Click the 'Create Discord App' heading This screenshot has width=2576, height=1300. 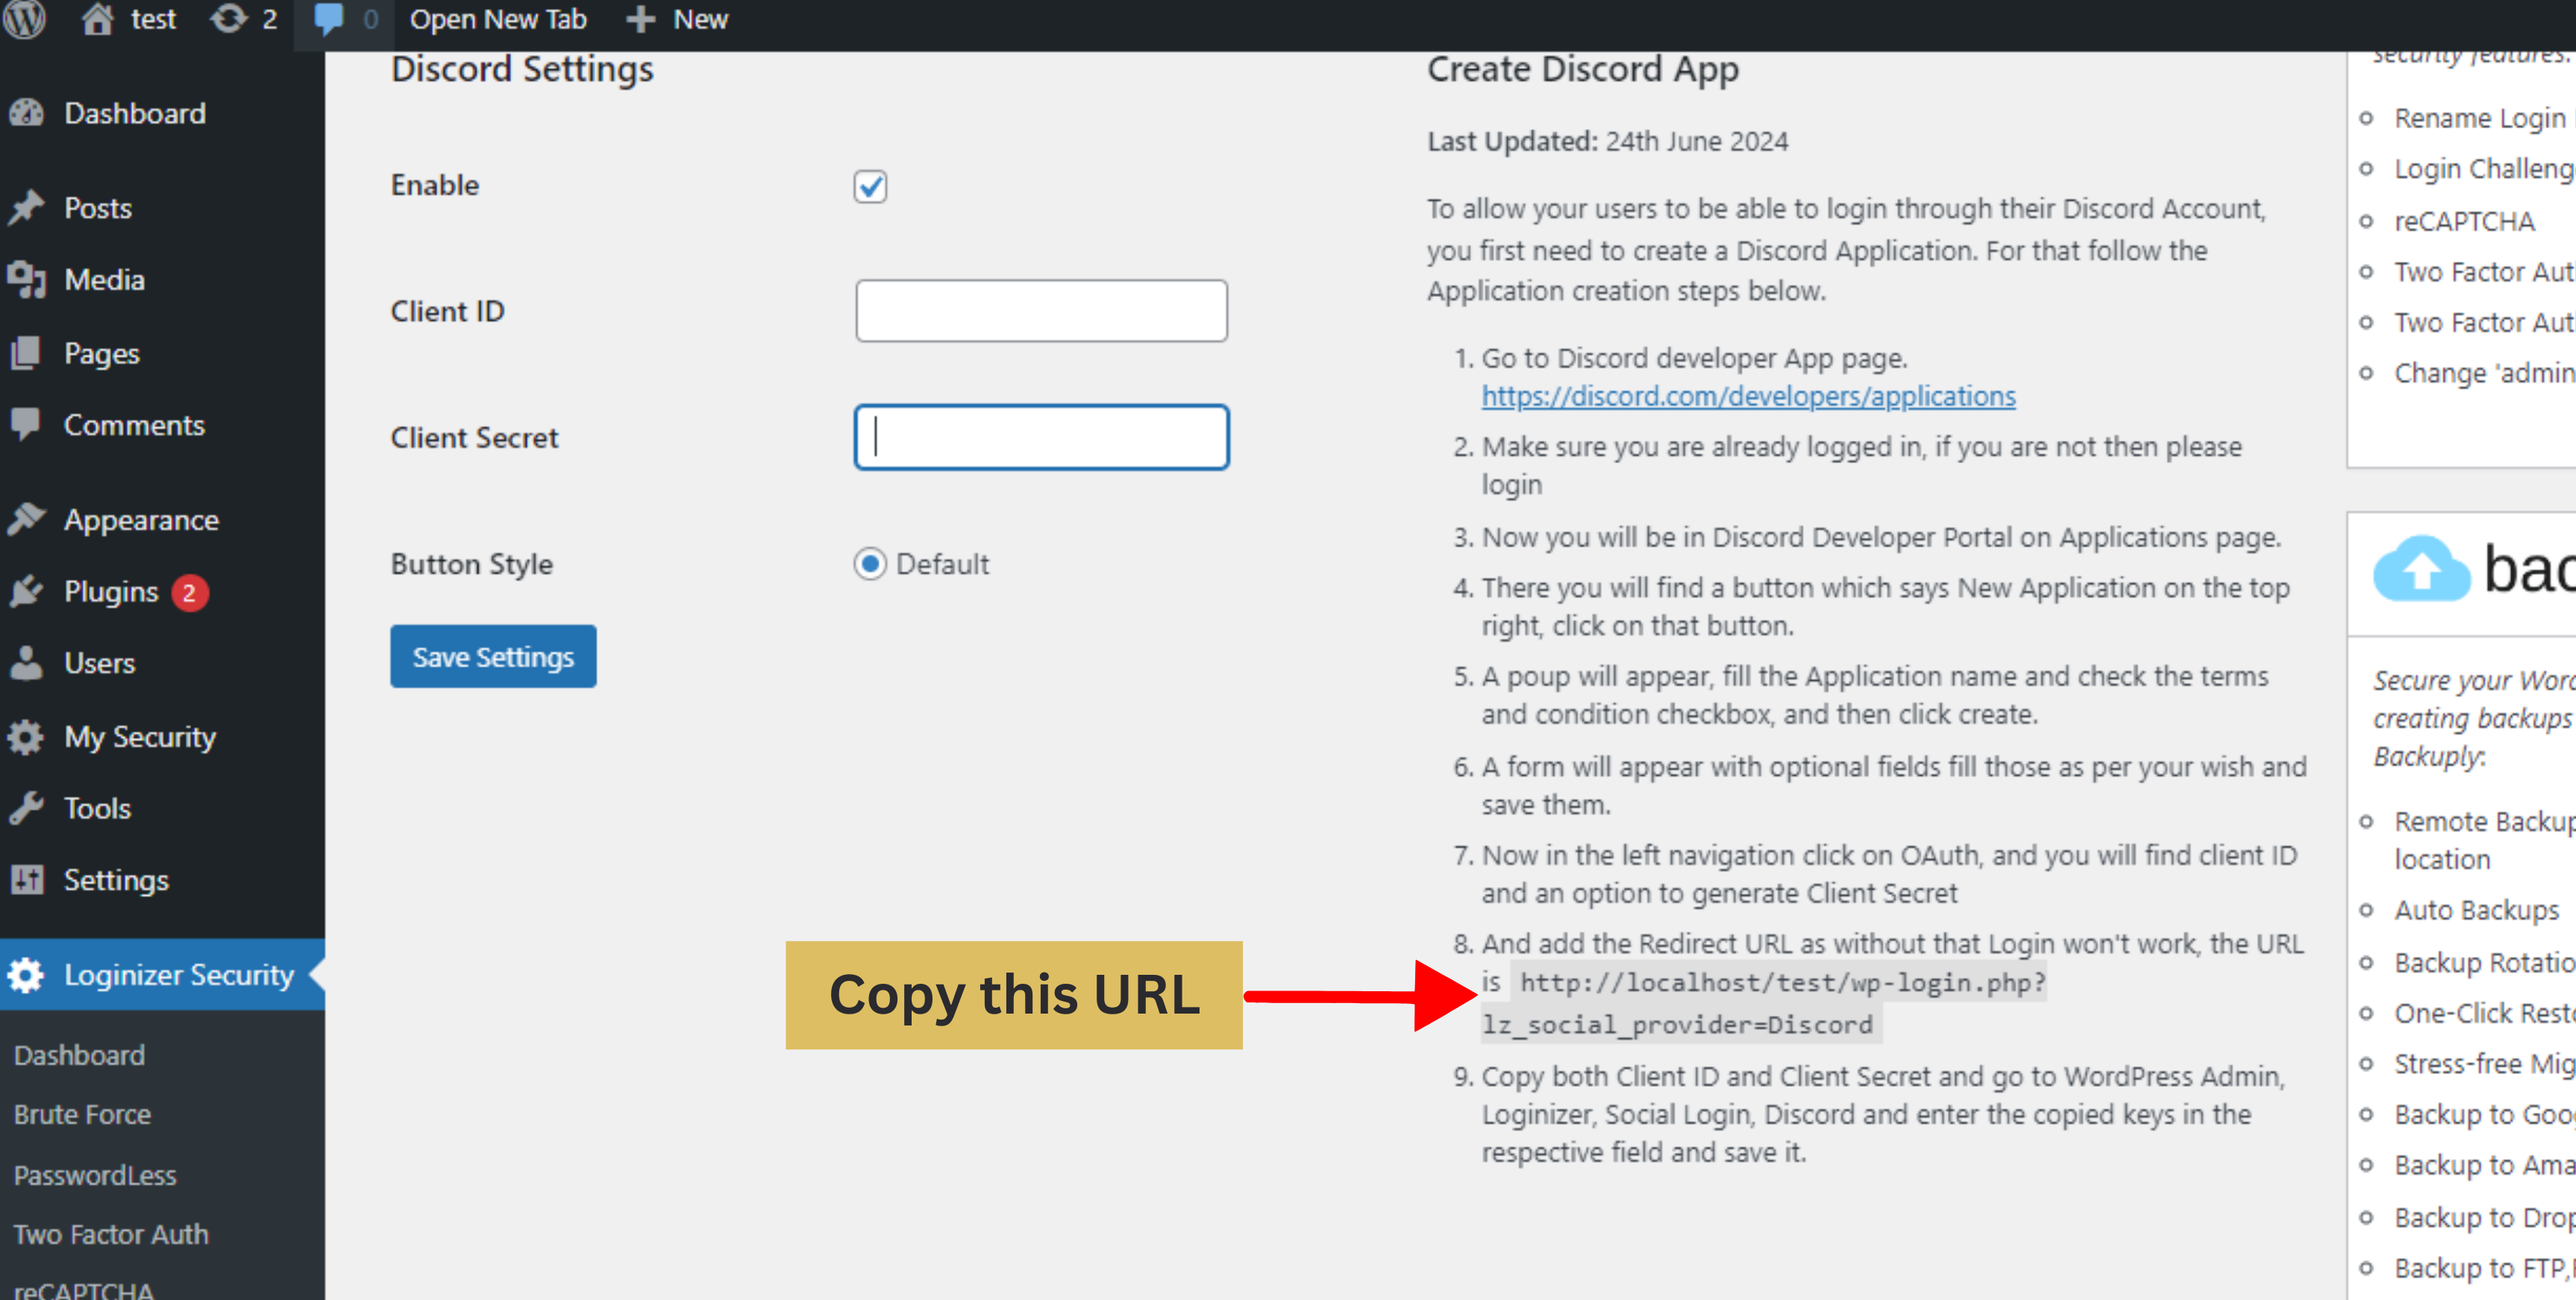(x=1582, y=69)
